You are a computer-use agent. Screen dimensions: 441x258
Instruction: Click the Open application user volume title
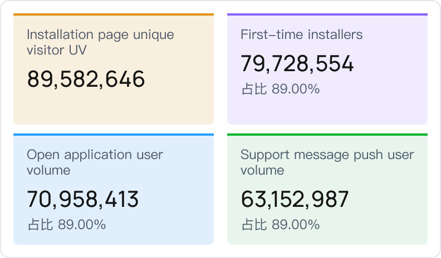95,162
